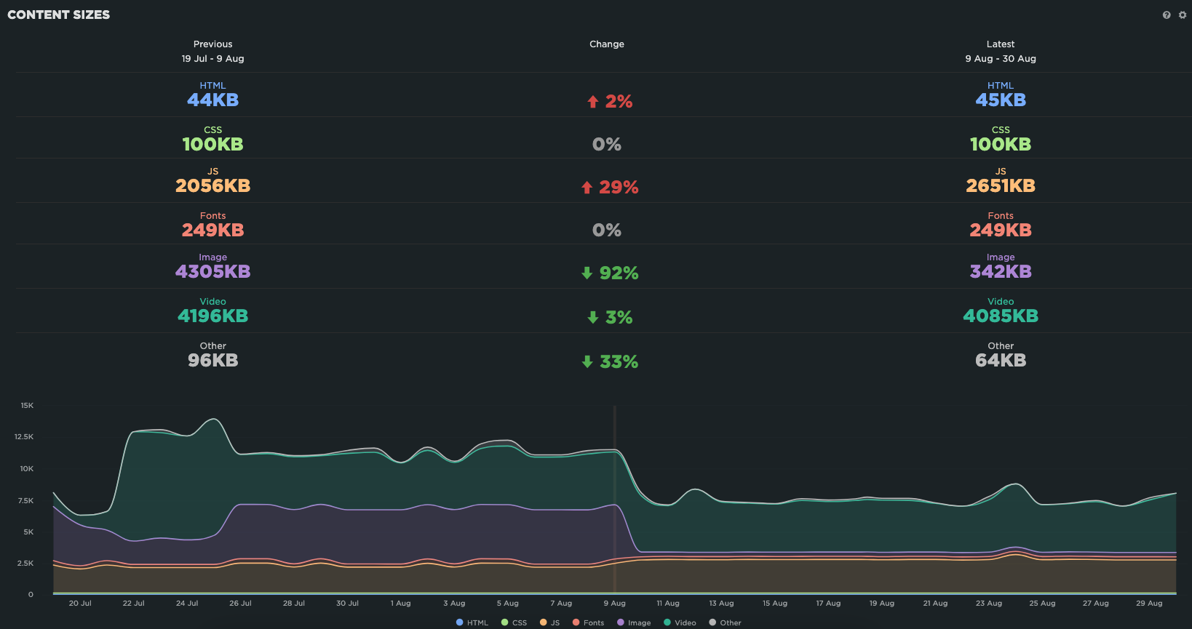Click the Content Sizes panel title
Image resolution: width=1192 pixels, height=629 pixels.
point(59,15)
